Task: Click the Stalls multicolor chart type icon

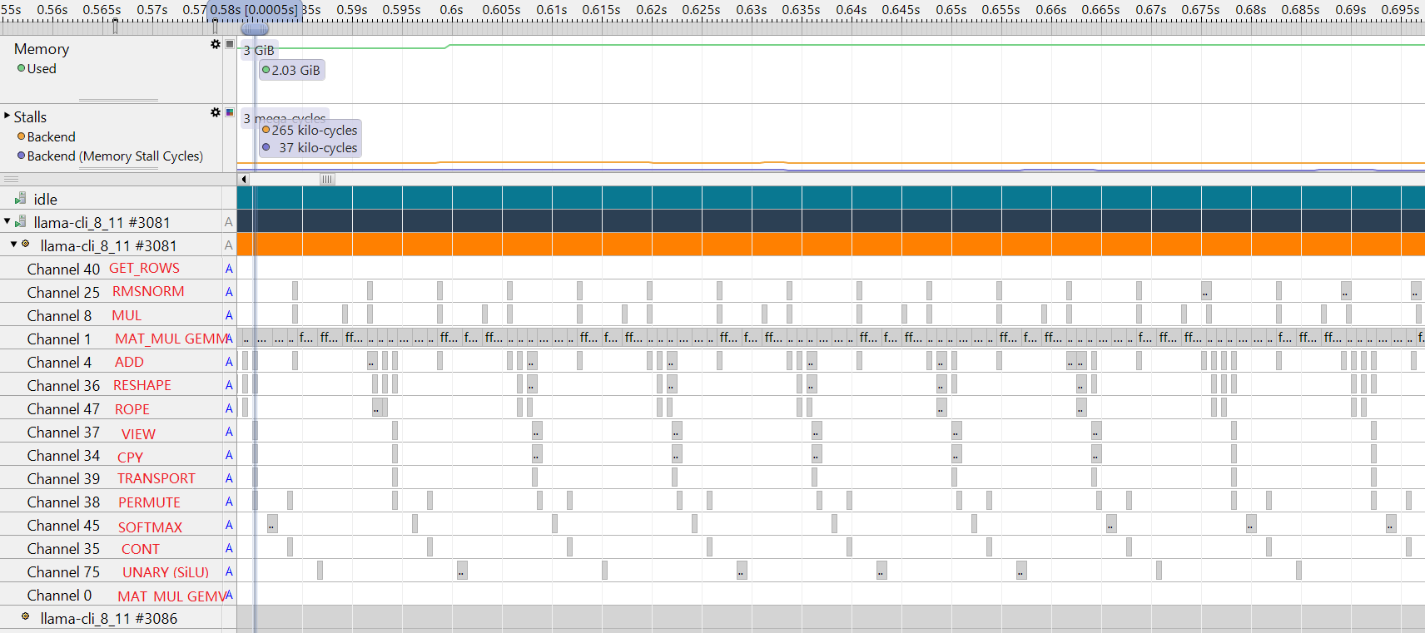Action: coord(230,112)
